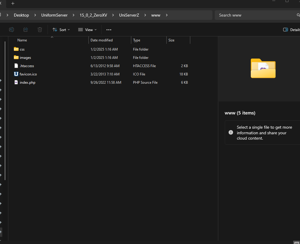
Task: Select the images folder icon
Action: click(x=16, y=57)
